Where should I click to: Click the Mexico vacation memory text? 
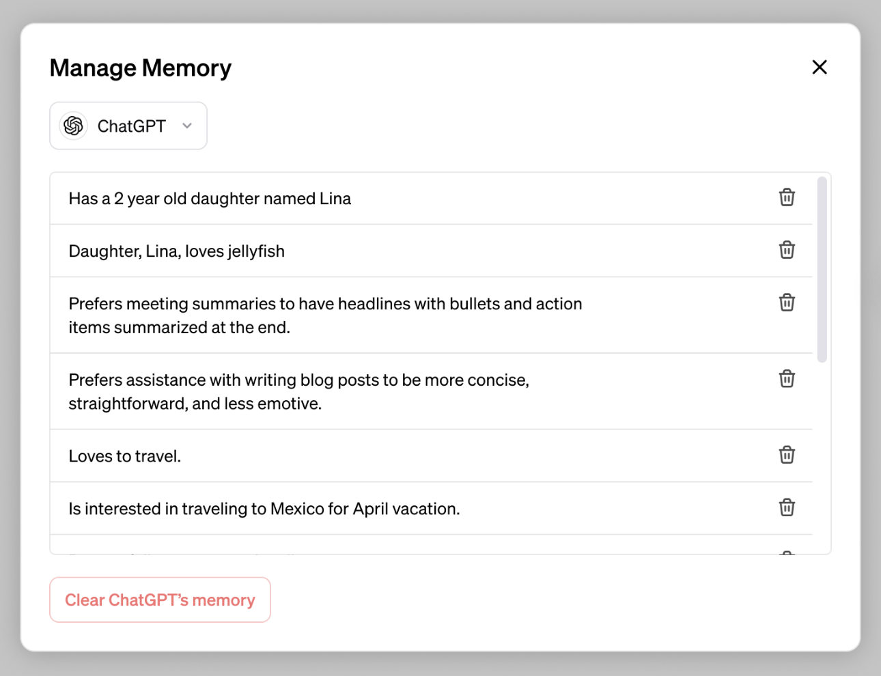point(264,509)
